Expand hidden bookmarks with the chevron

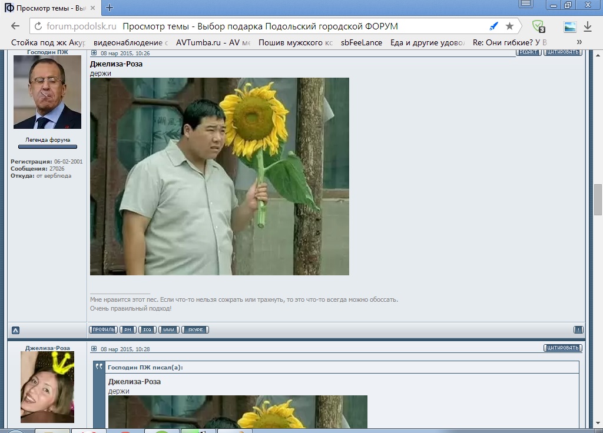[x=579, y=42]
